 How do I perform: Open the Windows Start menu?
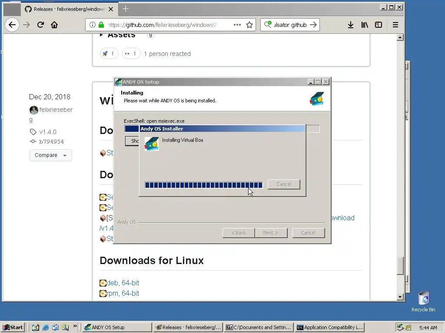click(x=13, y=327)
